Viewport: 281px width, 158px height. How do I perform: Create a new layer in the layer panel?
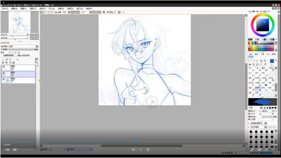3,59
